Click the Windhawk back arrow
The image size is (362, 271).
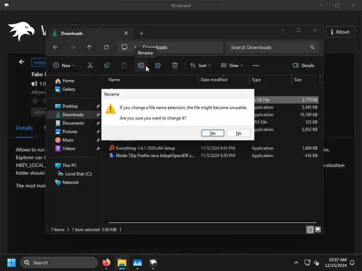click(x=22, y=62)
